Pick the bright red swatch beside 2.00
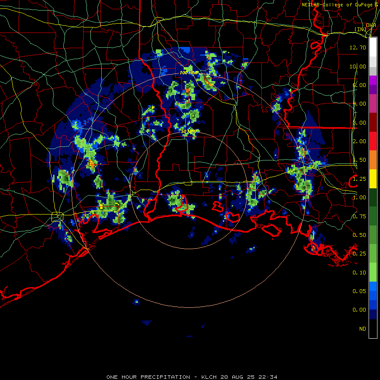Image resolution: width=380 pixels, height=380 pixels. 373,141
